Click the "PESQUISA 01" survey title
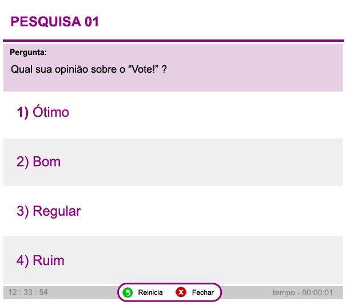 [55, 22]
